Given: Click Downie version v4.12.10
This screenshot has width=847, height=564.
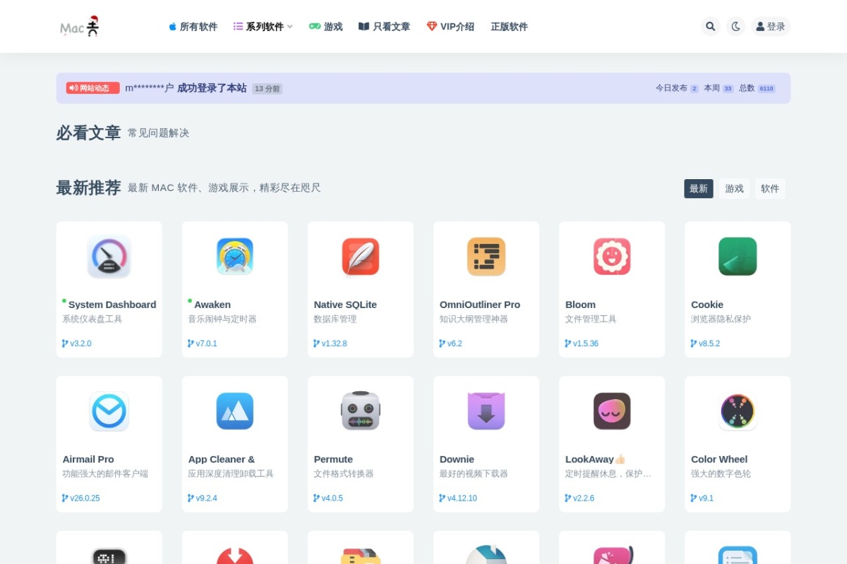Looking at the screenshot, I should tap(458, 498).
